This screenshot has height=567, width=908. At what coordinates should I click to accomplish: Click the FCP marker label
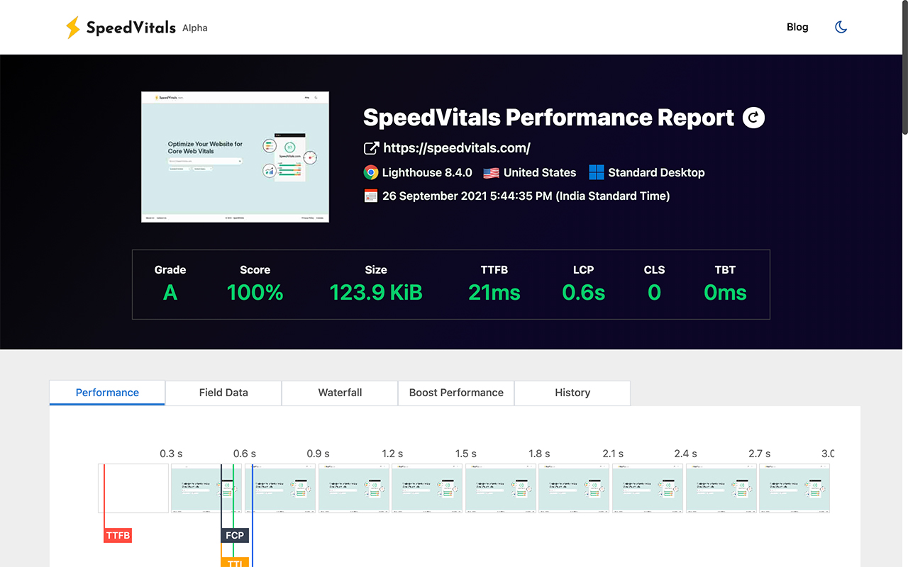click(234, 535)
